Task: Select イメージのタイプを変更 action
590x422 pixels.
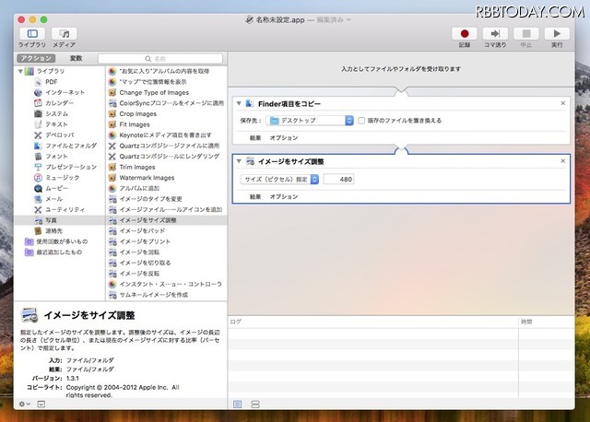Action: (x=150, y=199)
